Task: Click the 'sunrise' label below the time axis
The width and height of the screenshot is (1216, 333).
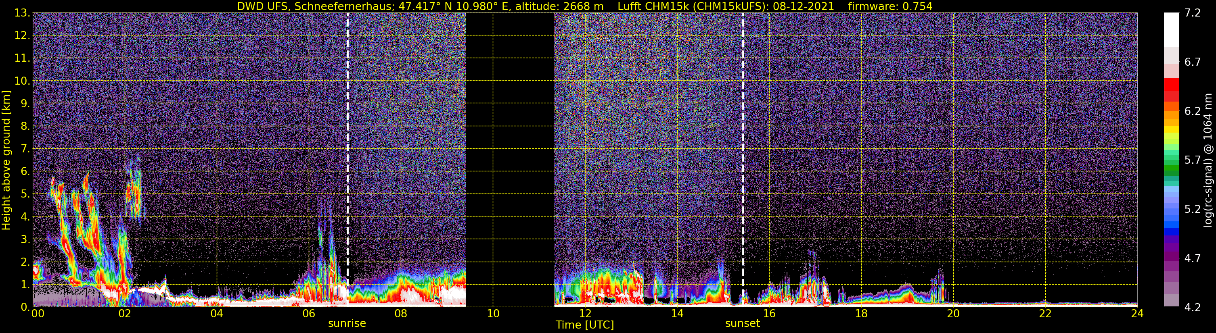Action: point(347,323)
